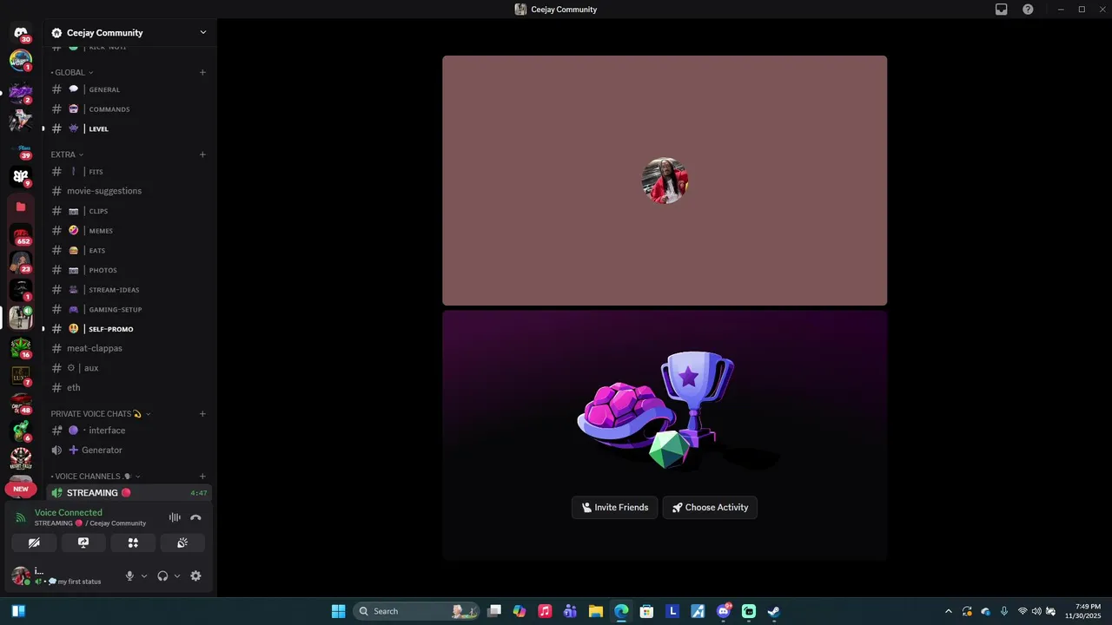The height and width of the screenshot is (625, 1112).
Task: Open the GENERAL text channel
Action: (x=129, y=89)
